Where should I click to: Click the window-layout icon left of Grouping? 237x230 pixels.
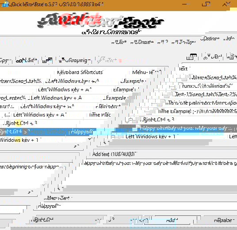tap(47, 60)
